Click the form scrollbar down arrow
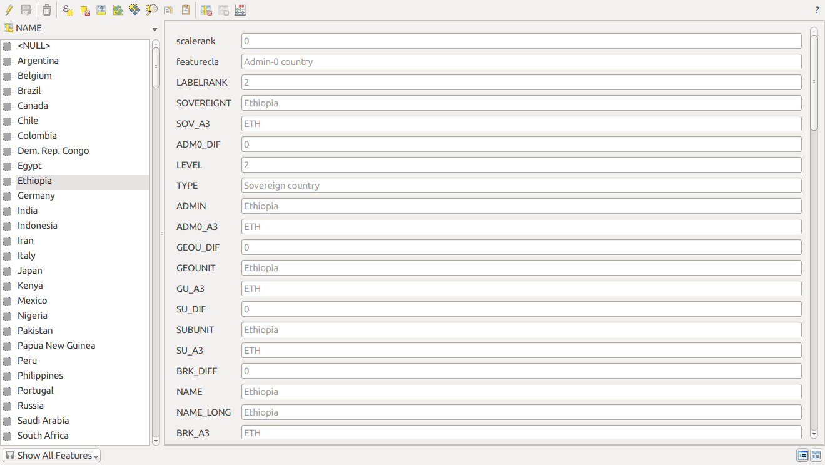The width and height of the screenshot is (825, 465). click(814, 434)
